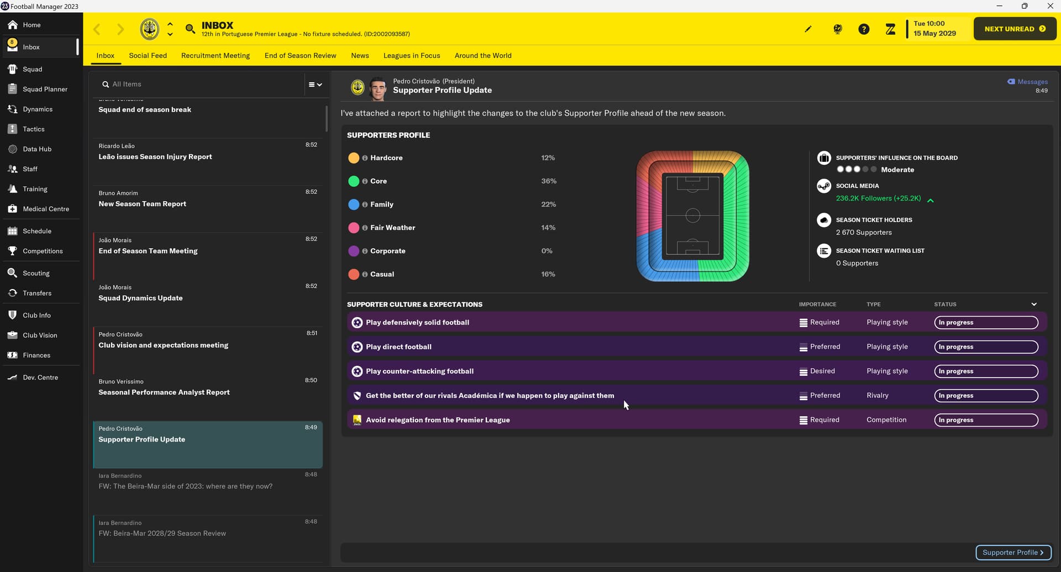
Task: Open the Around the World tab
Action: point(483,55)
